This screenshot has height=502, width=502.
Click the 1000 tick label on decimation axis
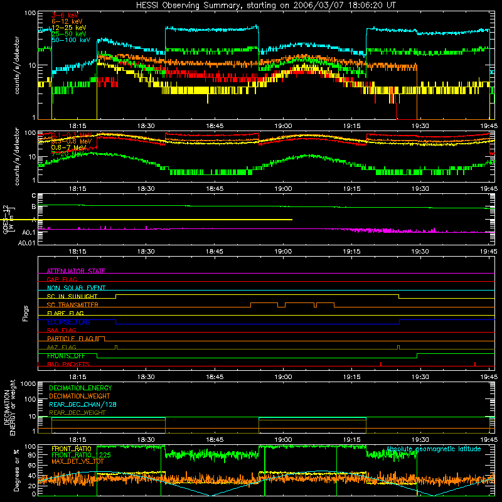28,384
